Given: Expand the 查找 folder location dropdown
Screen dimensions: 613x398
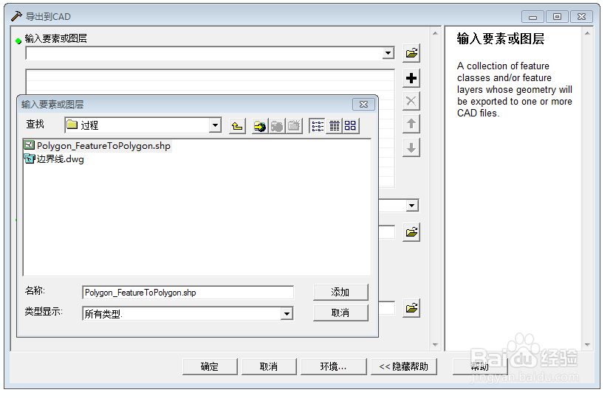Looking at the screenshot, I should (x=215, y=125).
